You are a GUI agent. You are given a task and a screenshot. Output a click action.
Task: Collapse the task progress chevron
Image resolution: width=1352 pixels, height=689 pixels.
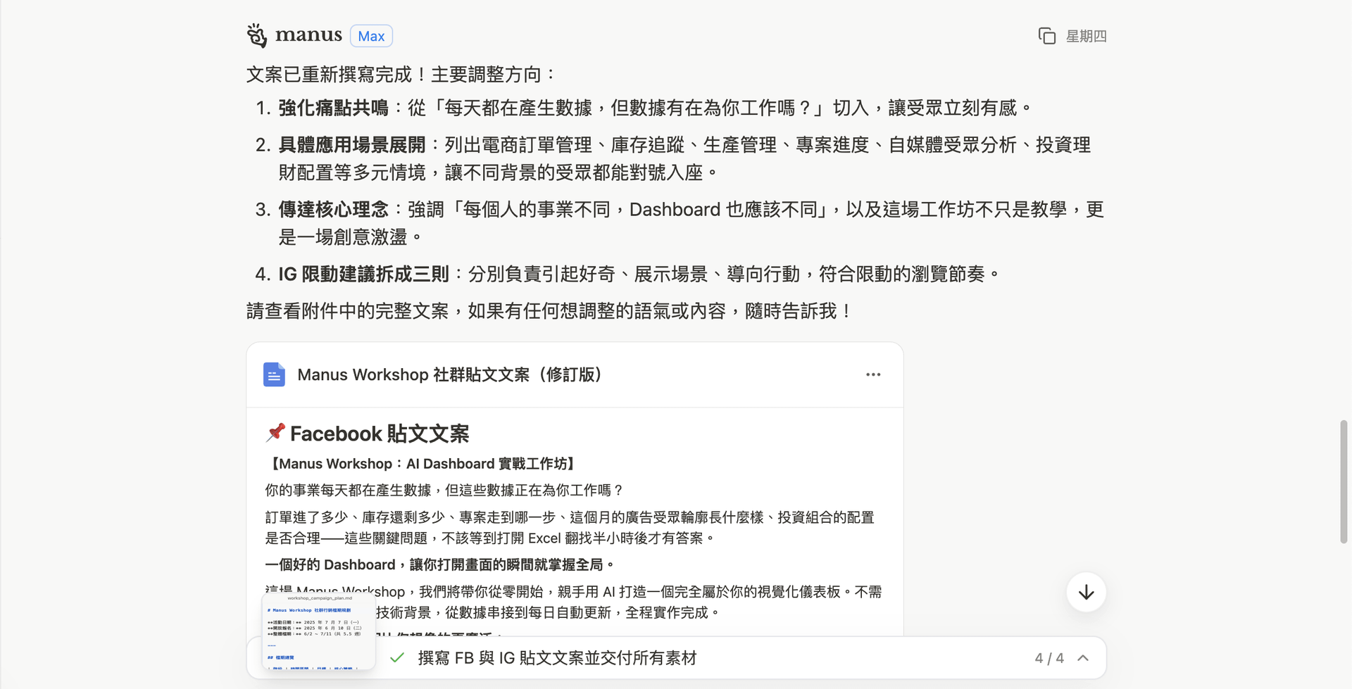[x=1083, y=658]
